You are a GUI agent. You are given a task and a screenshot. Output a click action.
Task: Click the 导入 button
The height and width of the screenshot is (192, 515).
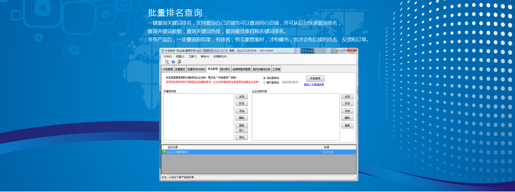242,131
